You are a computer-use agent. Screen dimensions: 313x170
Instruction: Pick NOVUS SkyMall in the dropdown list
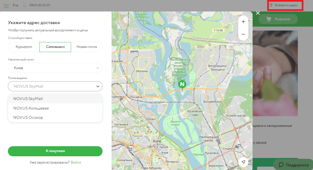(28, 99)
